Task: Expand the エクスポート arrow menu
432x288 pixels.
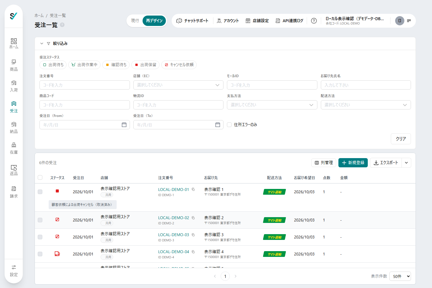Action: click(406, 163)
